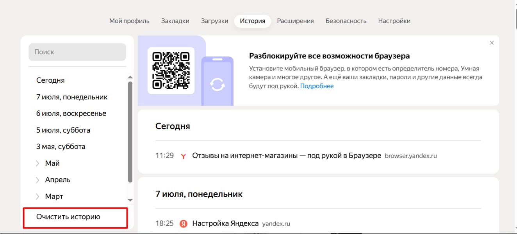
Task: Click the sidebar scrollbar up arrow
Action: click(x=130, y=77)
